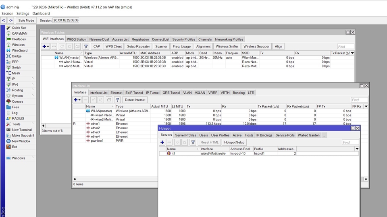Open add dropdown in Interface List toolbar

click(x=79, y=100)
